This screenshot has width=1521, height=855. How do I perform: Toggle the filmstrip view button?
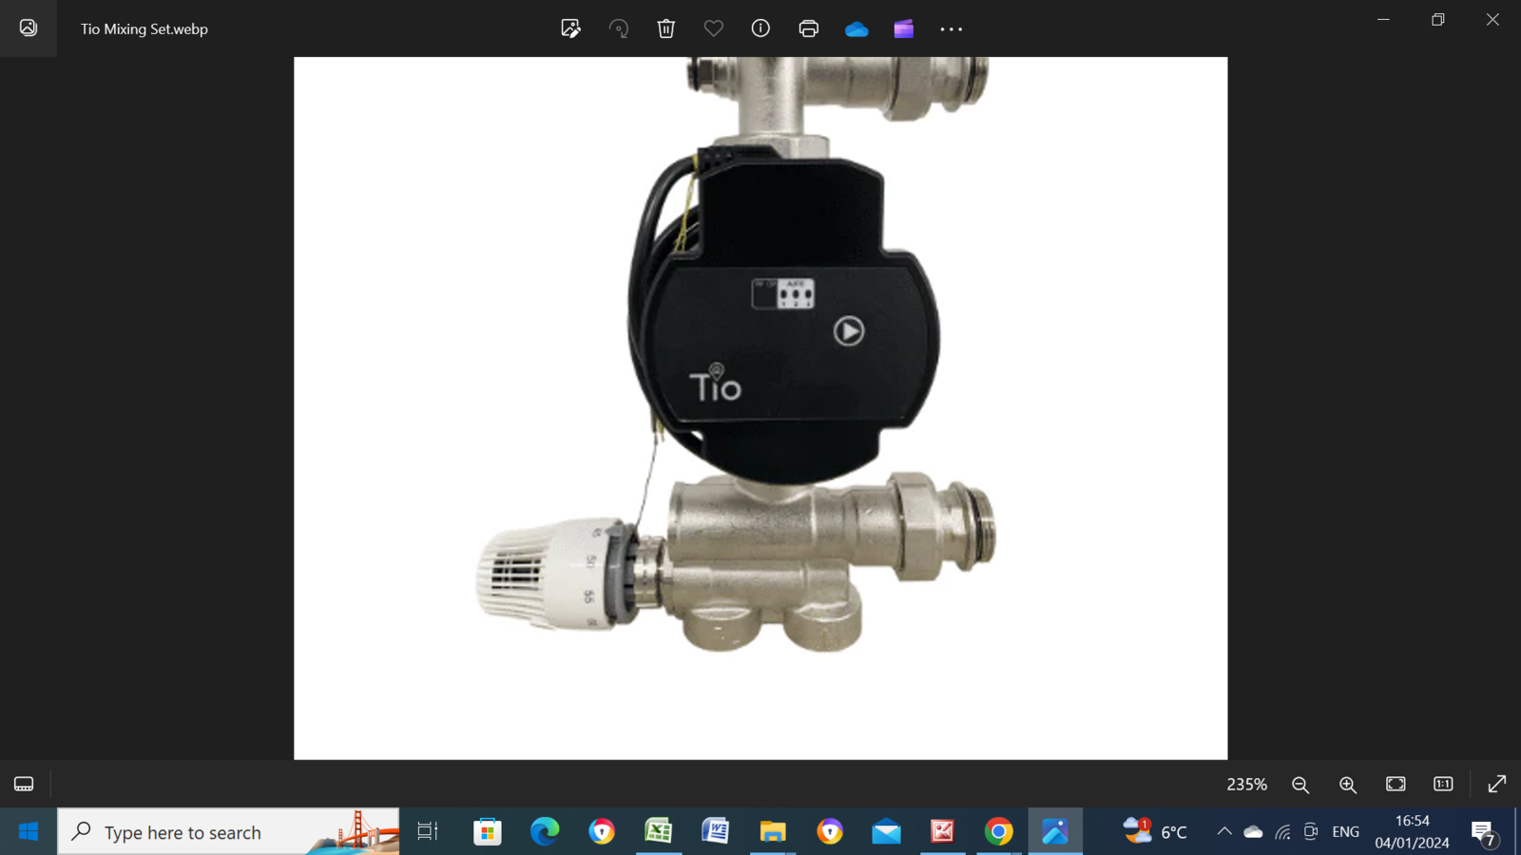tap(24, 784)
